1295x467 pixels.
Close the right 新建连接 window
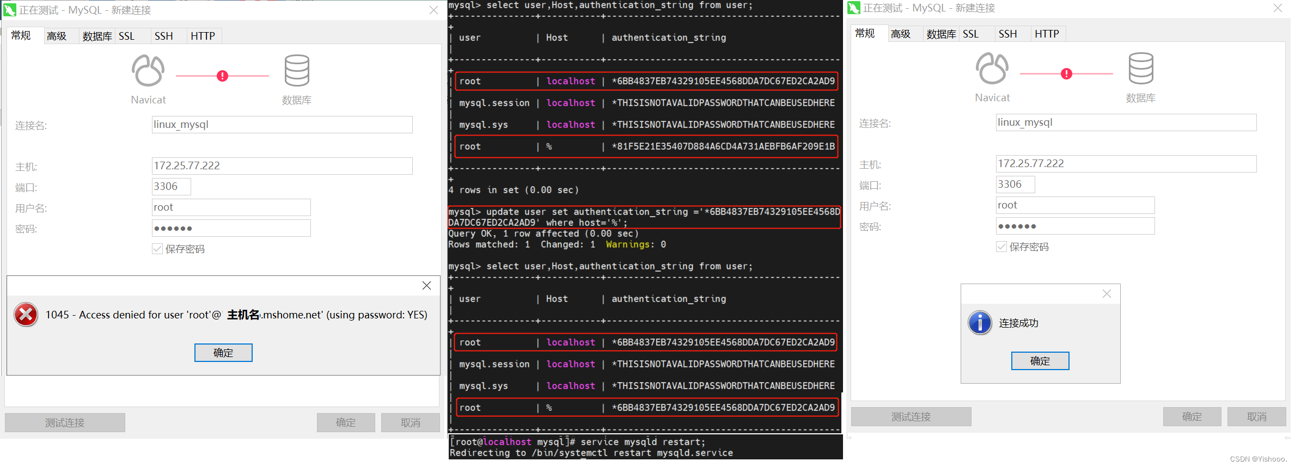pos(1278,8)
